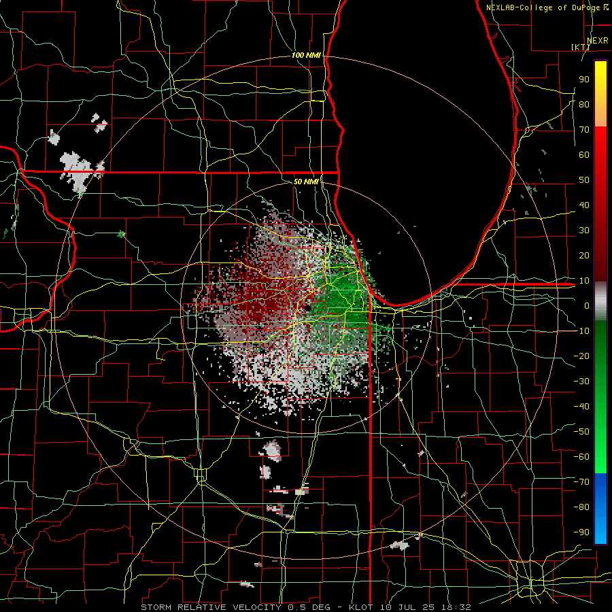Image resolution: width=612 pixels, height=612 pixels.
Task: Click the 0 knot scale label
Action: [587, 305]
